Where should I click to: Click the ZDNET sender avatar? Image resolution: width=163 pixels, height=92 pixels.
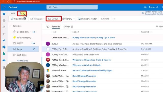click(48, 44)
